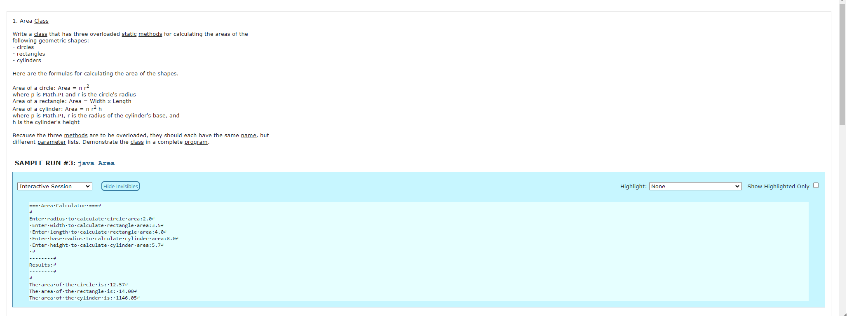The image size is (847, 316).
Task: Click the Area Calculator output heading line
Action: click(x=65, y=206)
